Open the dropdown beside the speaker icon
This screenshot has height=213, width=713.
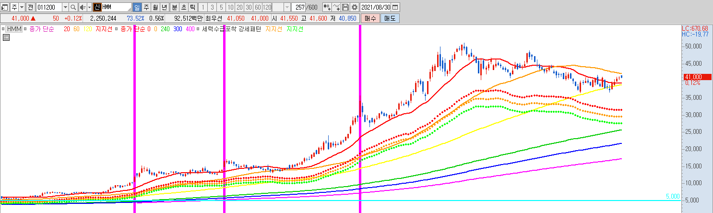click(89, 7)
